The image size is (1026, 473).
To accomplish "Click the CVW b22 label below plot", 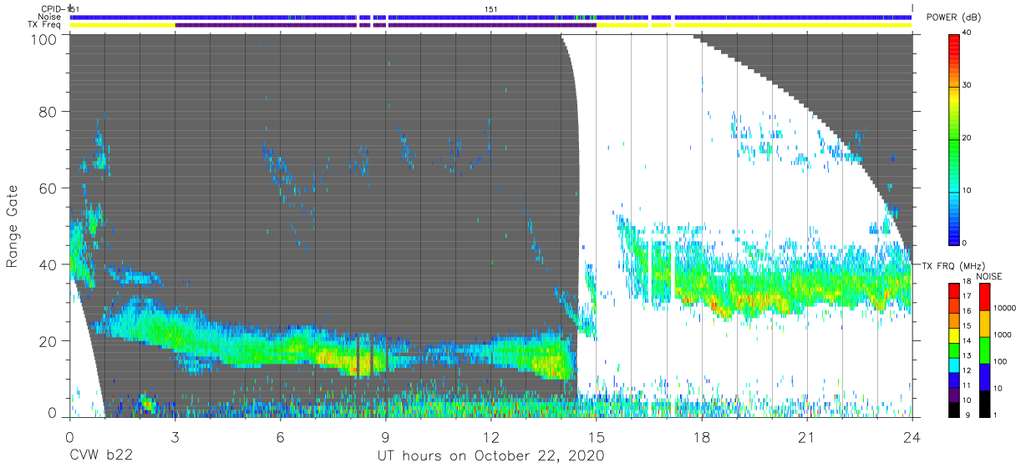I will (101, 456).
